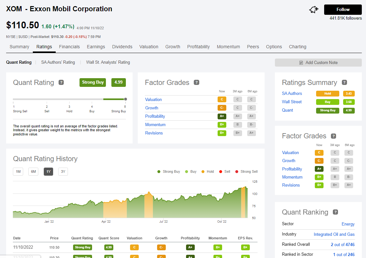Open Revisions link in center Factor Grades

pyautogui.click(x=154, y=133)
